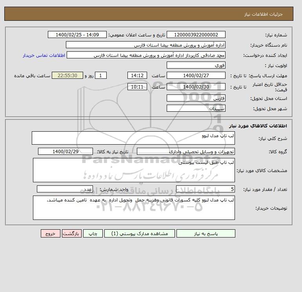Image resolution: width=302 pixels, height=292 pixels.
Task: Click the تعداد / مقدار مورد نیاز label
Action: point(265,189)
